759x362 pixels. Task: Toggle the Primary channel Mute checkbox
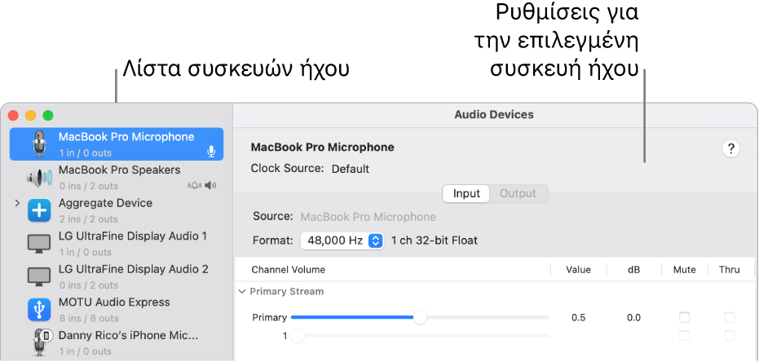(685, 317)
